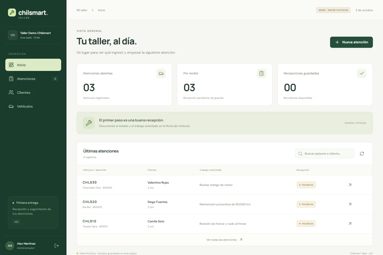Select the Taller Demo Chilsmart workshop selector

click(x=33, y=35)
